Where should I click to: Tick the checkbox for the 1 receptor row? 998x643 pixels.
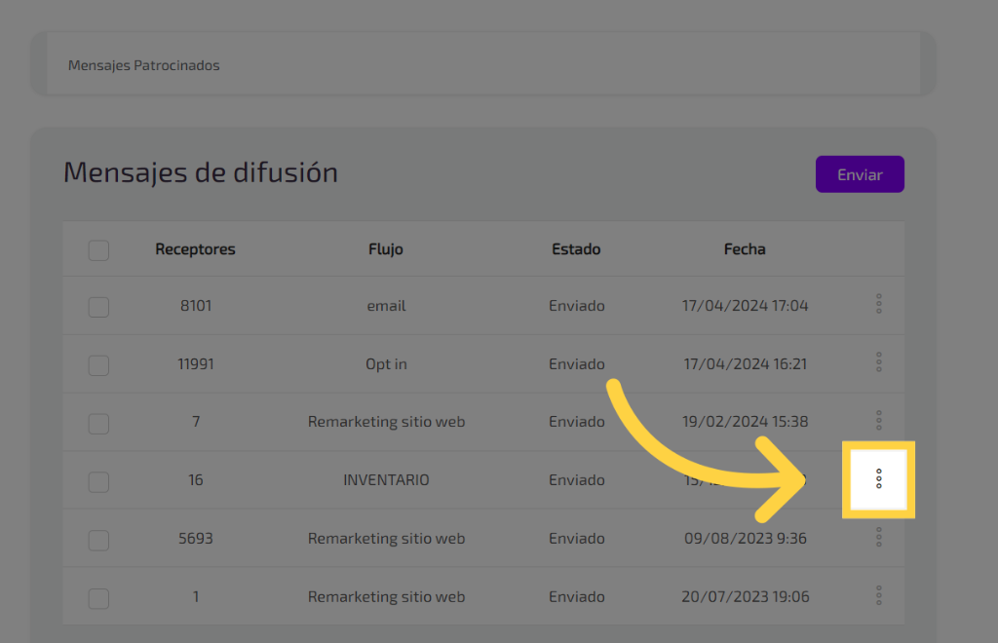pos(98,598)
